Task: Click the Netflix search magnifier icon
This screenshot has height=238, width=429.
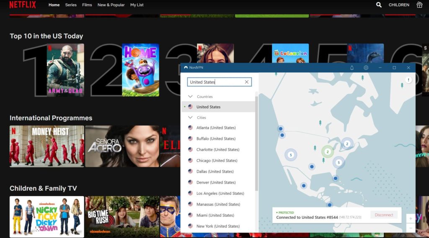Action: [379, 5]
